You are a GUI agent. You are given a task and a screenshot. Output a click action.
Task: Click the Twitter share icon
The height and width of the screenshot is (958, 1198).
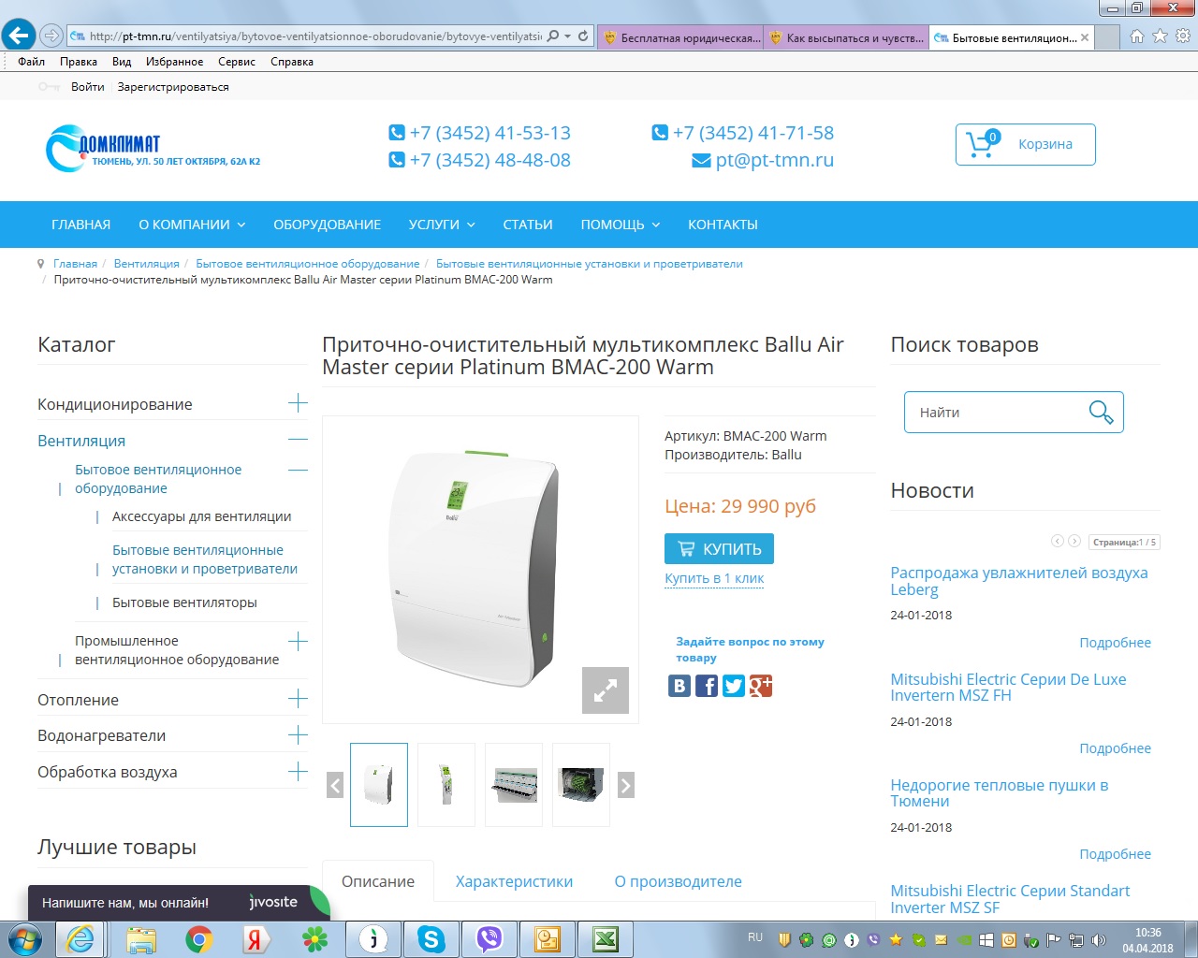click(x=734, y=686)
